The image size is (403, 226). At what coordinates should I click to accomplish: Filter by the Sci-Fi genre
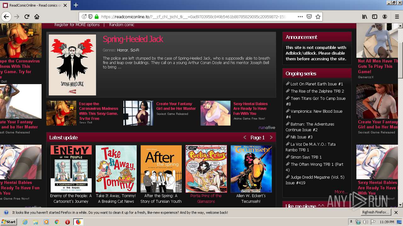pyautogui.click(x=135, y=50)
